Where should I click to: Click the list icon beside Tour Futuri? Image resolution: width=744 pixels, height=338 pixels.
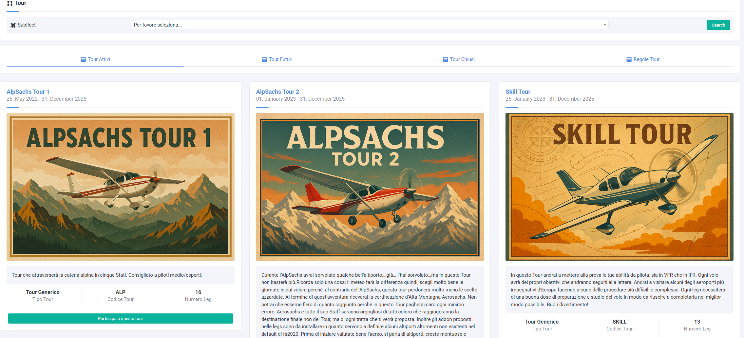264,60
